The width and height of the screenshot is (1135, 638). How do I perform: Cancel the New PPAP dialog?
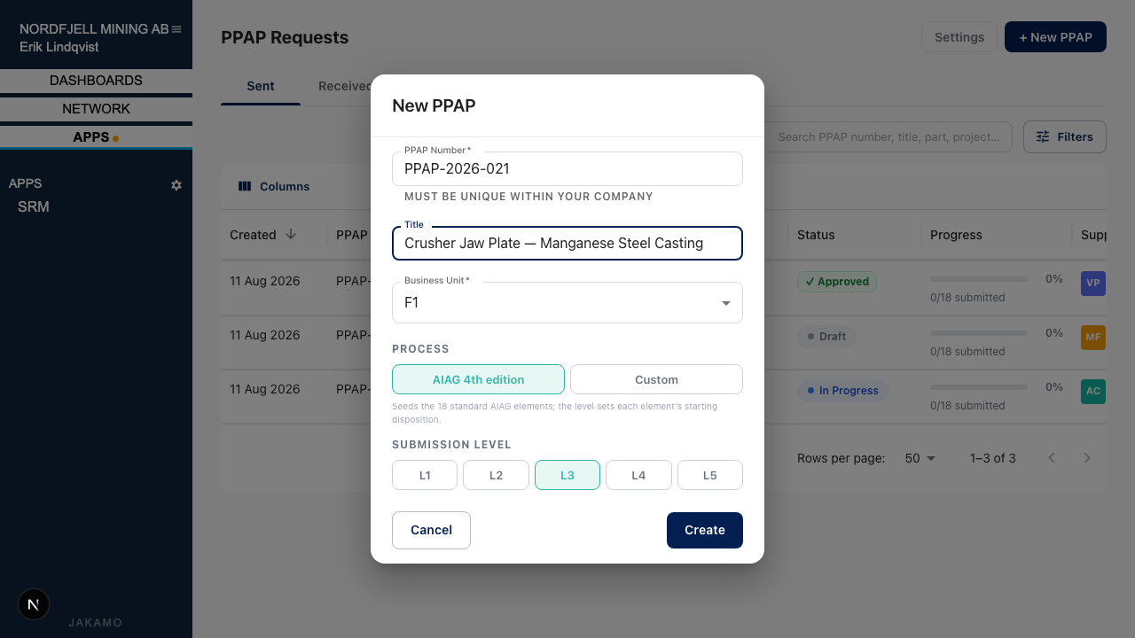tap(431, 530)
